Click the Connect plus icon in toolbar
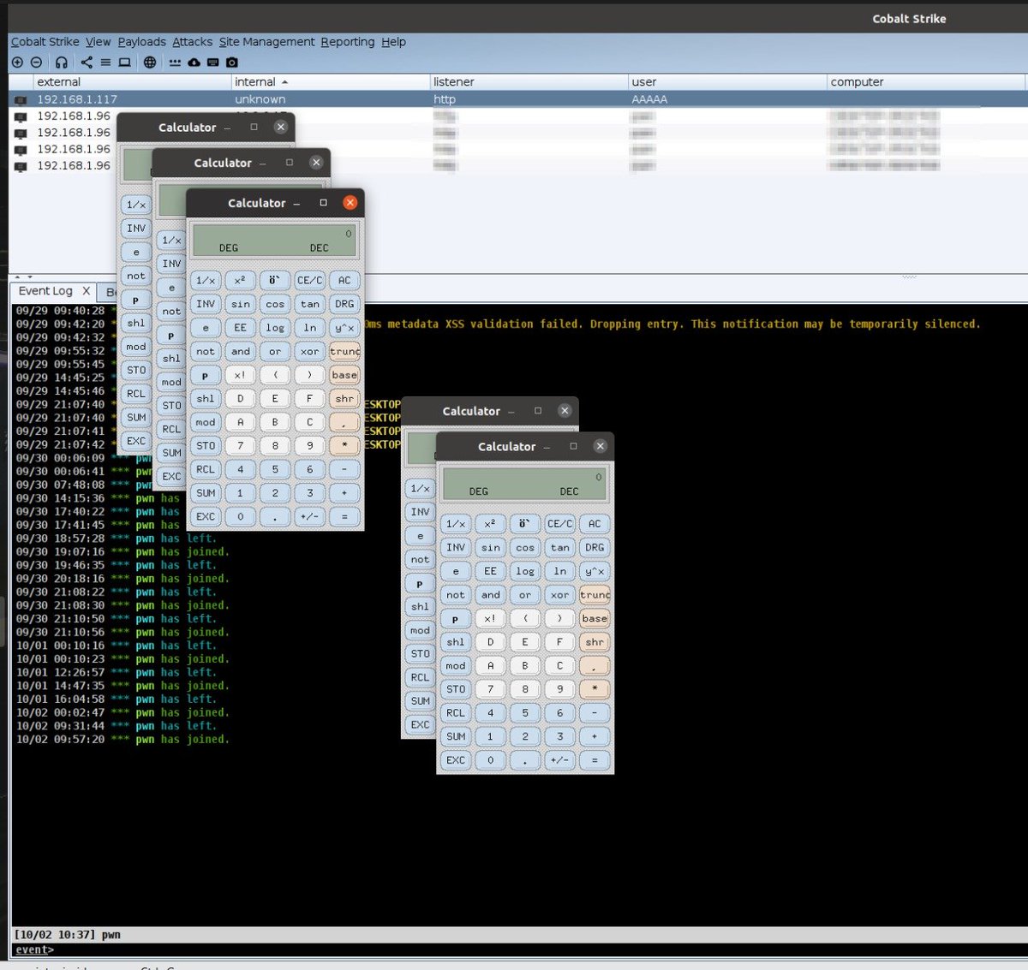Viewport: 1028px width, 970px height. coord(17,62)
